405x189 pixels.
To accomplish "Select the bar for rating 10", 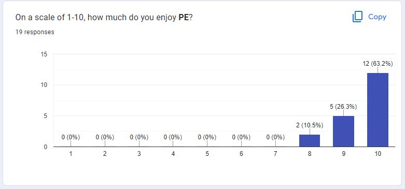I will [x=378, y=110].
